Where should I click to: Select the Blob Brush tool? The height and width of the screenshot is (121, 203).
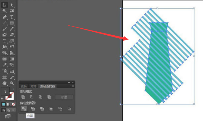(x=5, y=35)
